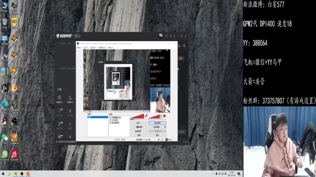The width and height of the screenshot is (316, 177).
Task: Open the 文件 menu in OBS
Action: (x=79, y=48)
